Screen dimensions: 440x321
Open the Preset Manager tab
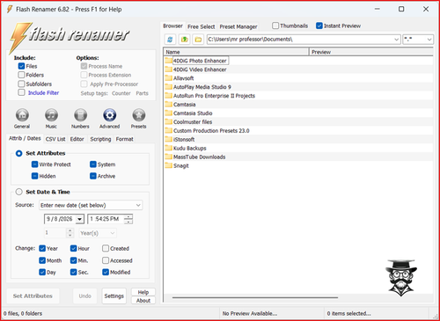[238, 26]
